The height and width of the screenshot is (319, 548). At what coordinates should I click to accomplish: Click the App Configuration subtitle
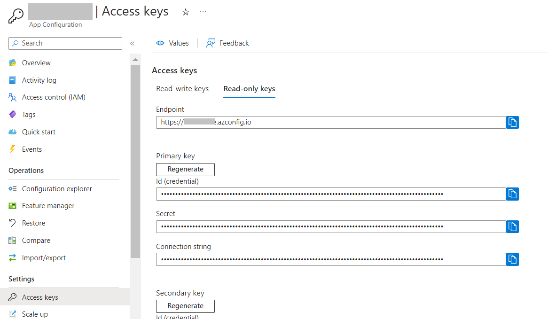[55, 24]
